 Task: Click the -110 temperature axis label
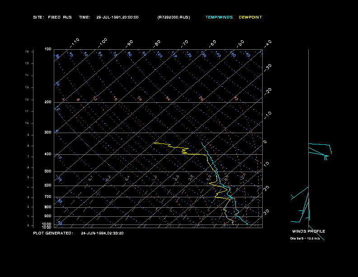coord(75,43)
